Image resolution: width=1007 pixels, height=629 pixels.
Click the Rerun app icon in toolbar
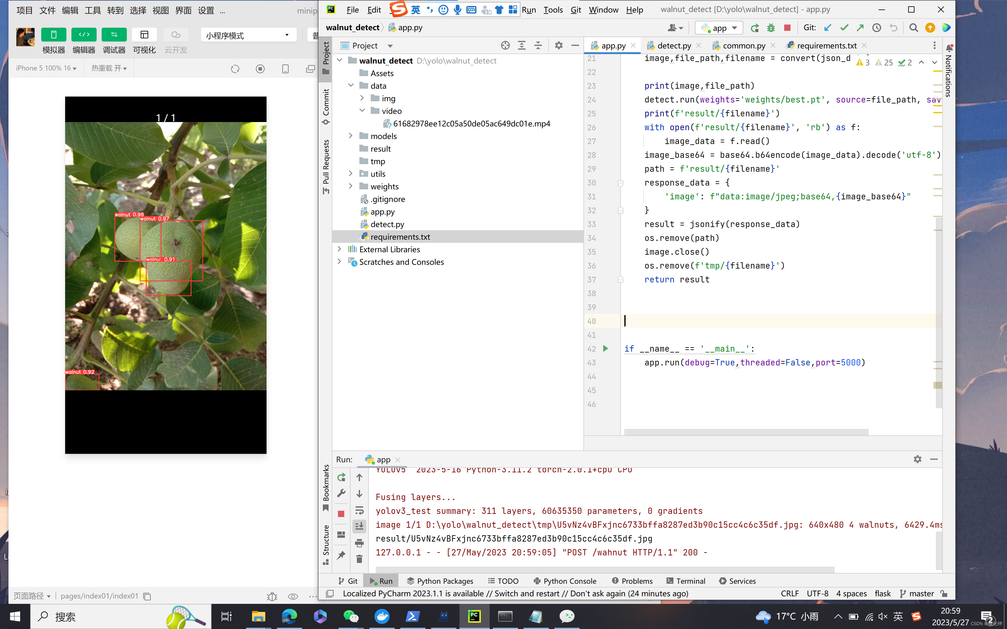[754, 28]
